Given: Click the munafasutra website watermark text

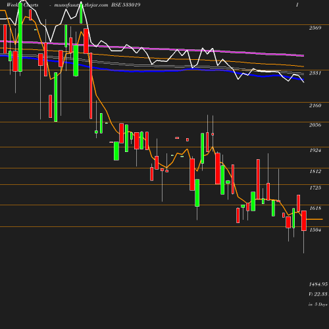Looking at the screenshot, I should 81,5.
